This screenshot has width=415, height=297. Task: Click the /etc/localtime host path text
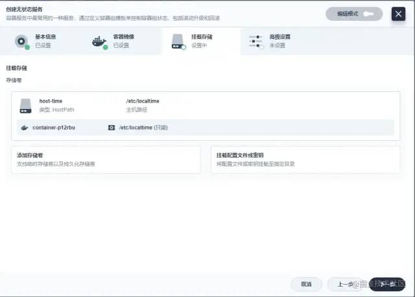[x=143, y=101]
